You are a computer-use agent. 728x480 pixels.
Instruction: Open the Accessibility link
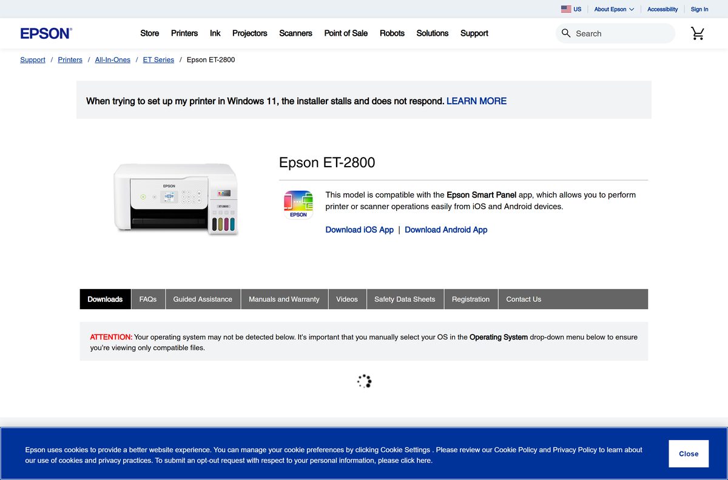[662, 9]
